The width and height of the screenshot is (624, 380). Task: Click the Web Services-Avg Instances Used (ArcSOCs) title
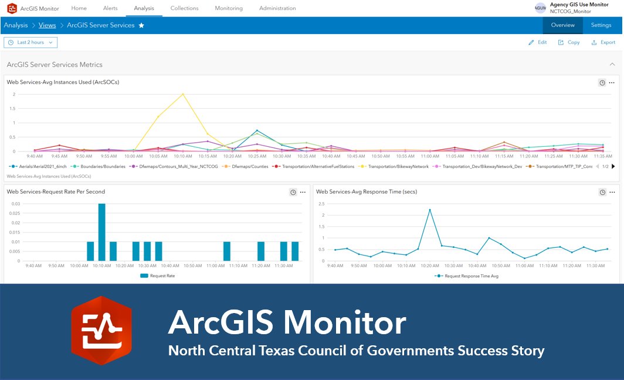[x=63, y=82]
